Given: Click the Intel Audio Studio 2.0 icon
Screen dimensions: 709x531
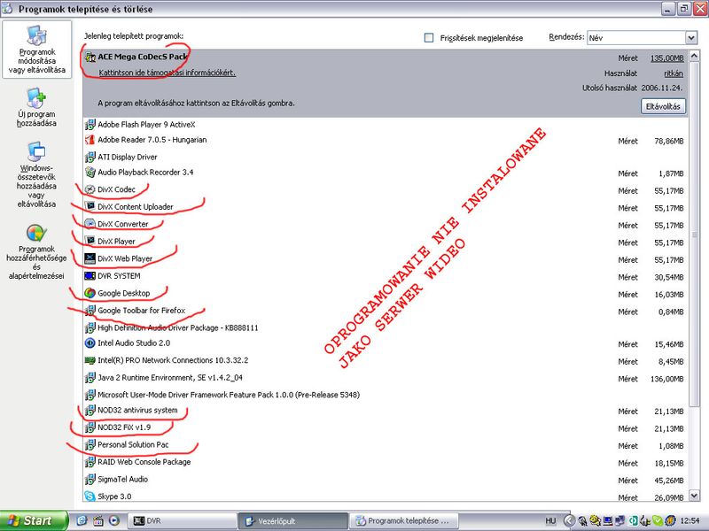Looking at the screenshot, I should pyautogui.click(x=90, y=343).
